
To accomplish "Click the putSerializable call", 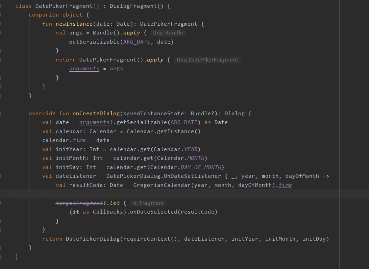I will [x=94, y=42].
